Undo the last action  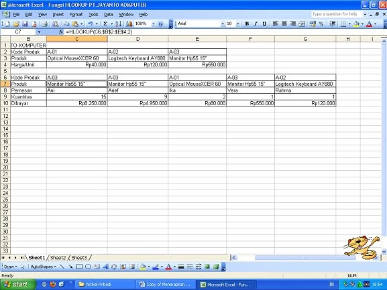[91, 24]
